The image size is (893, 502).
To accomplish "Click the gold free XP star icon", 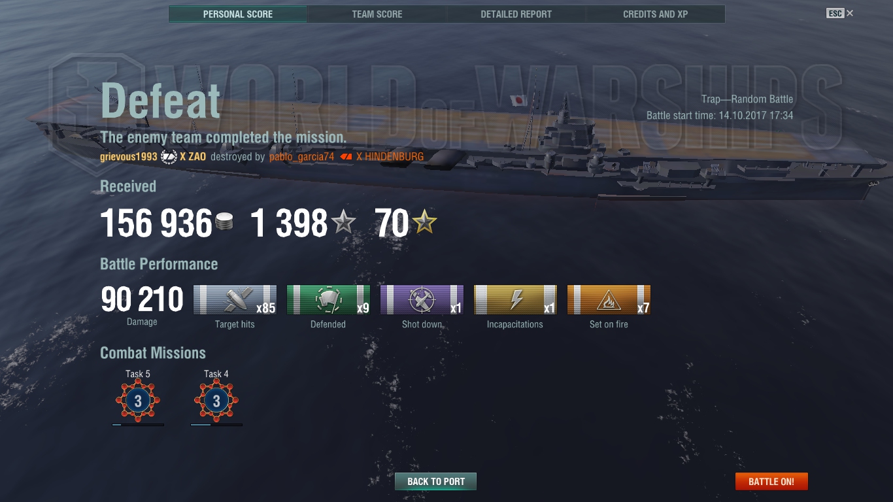I will point(424,223).
